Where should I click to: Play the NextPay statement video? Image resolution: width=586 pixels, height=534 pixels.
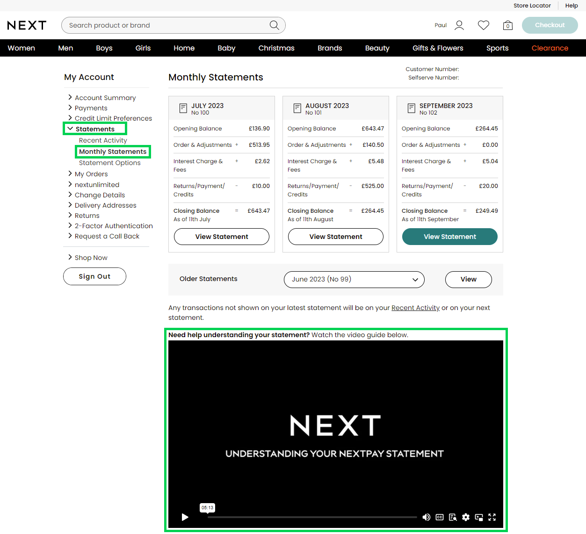pos(185,517)
